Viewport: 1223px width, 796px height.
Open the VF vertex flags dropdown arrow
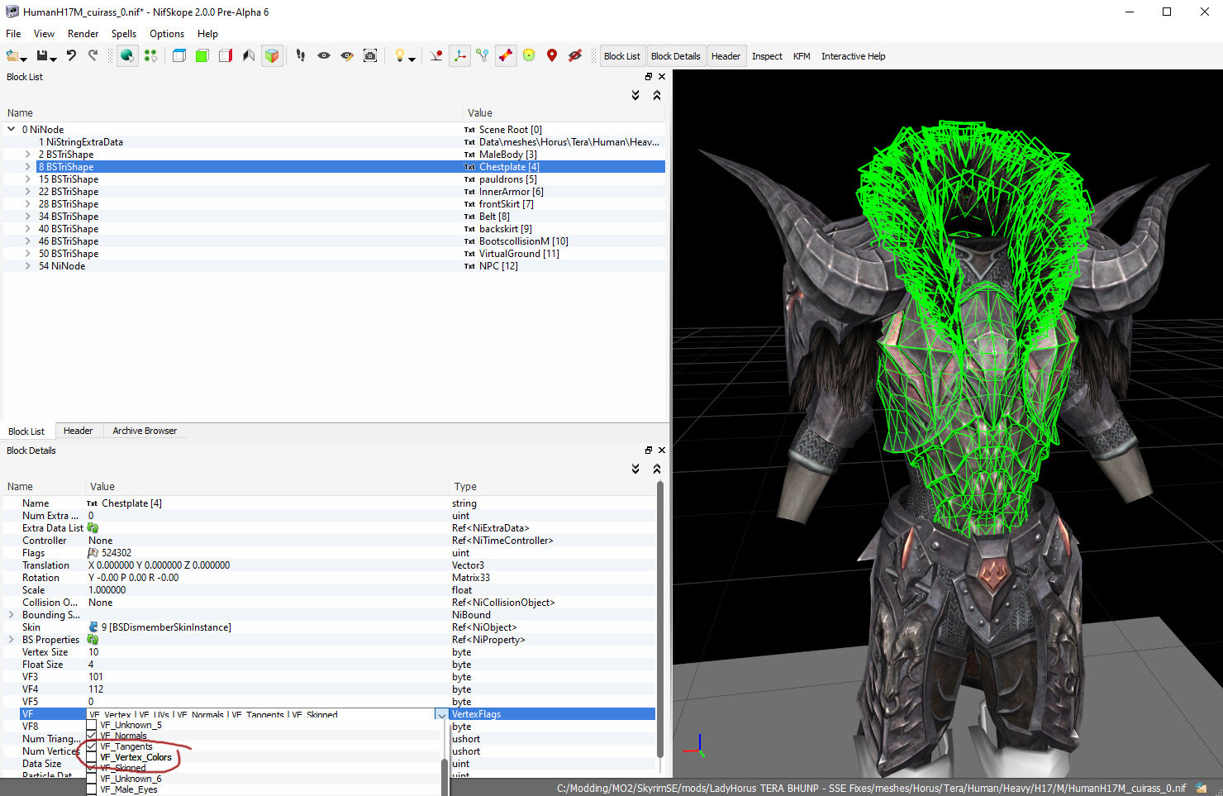[441, 714]
